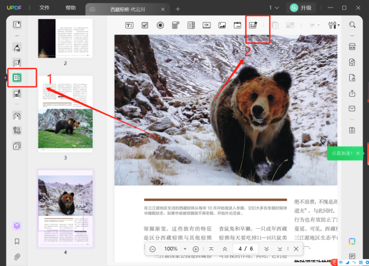Insert a Checkbox form element
369x266 pixels.
[x=145, y=25]
